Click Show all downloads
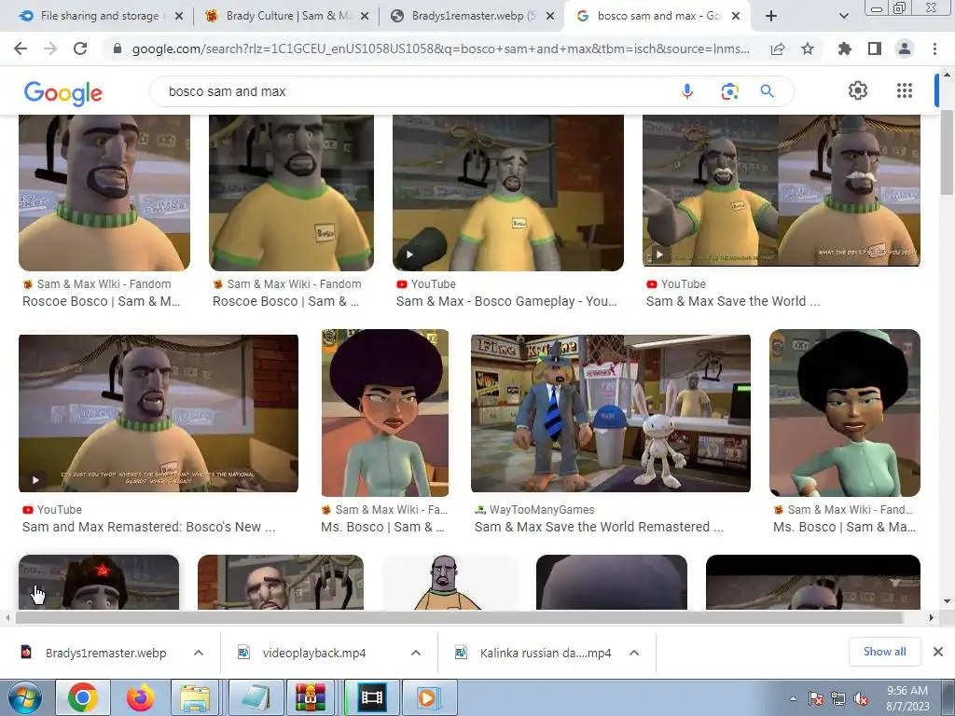 pyautogui.click(x=884, y=652)
